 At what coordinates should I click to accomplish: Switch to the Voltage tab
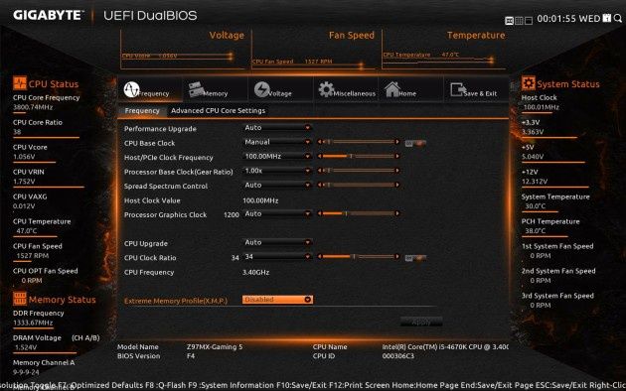point(280,89)
